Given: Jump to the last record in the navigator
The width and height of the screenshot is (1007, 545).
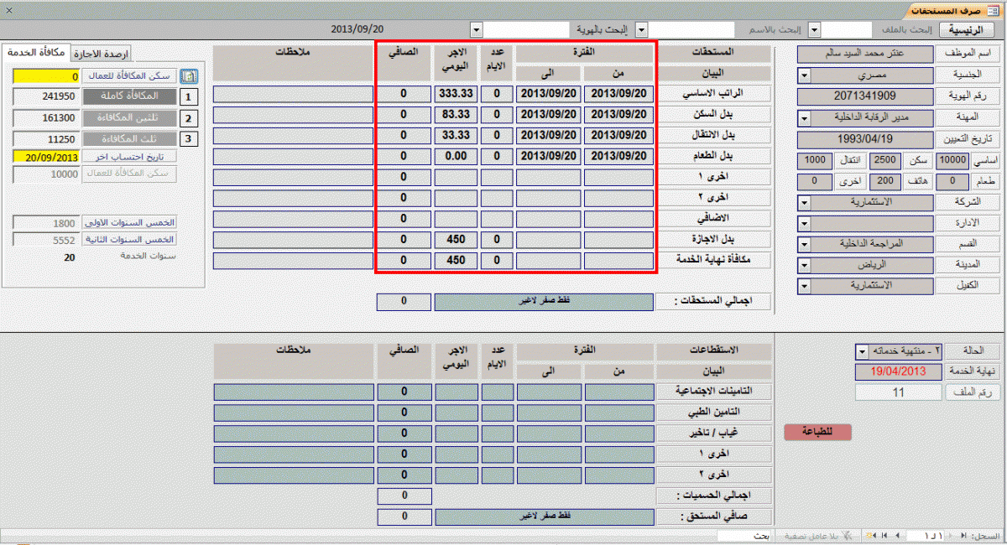Looking at the screenshot, I should [884, 535].
